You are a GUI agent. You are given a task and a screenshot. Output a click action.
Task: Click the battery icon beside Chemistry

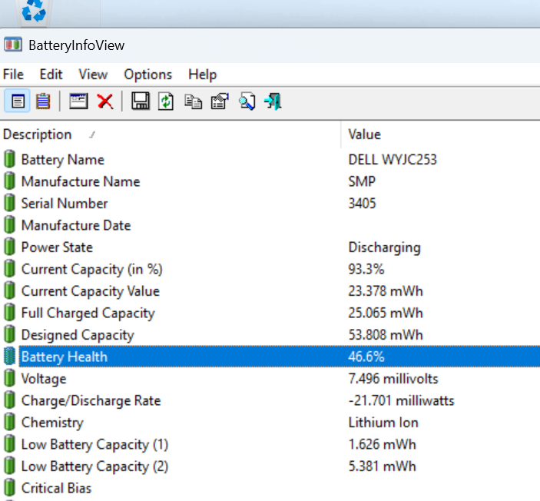coord(10,422)
